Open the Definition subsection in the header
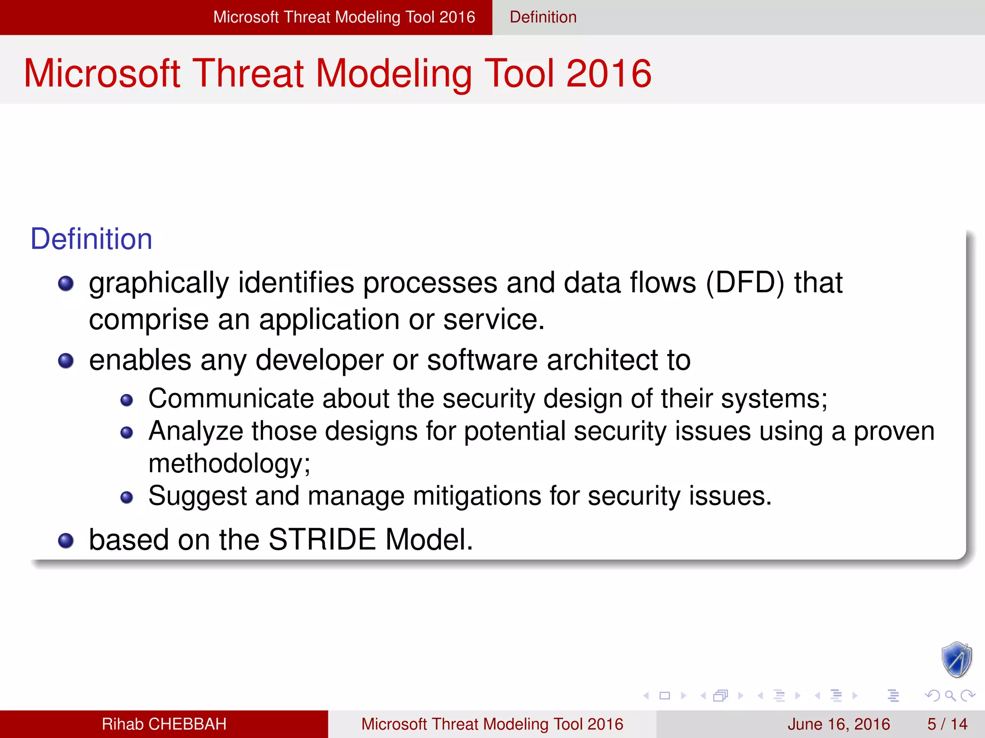This screenshot has width=985, height=738. coord(543,17)
